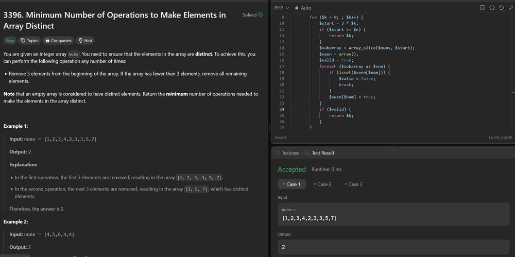Click line number 17 in the editor gutter

pyautogui.click(x=282, y=66)
